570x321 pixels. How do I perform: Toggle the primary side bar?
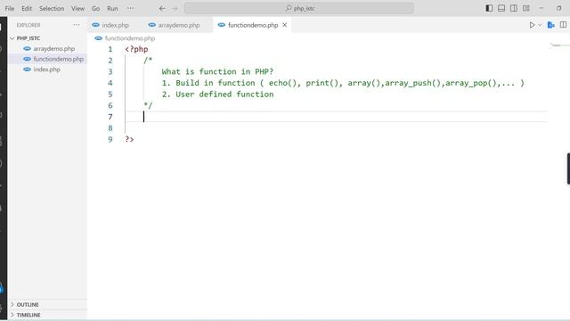pyautogui.click(x=489, y=8)
